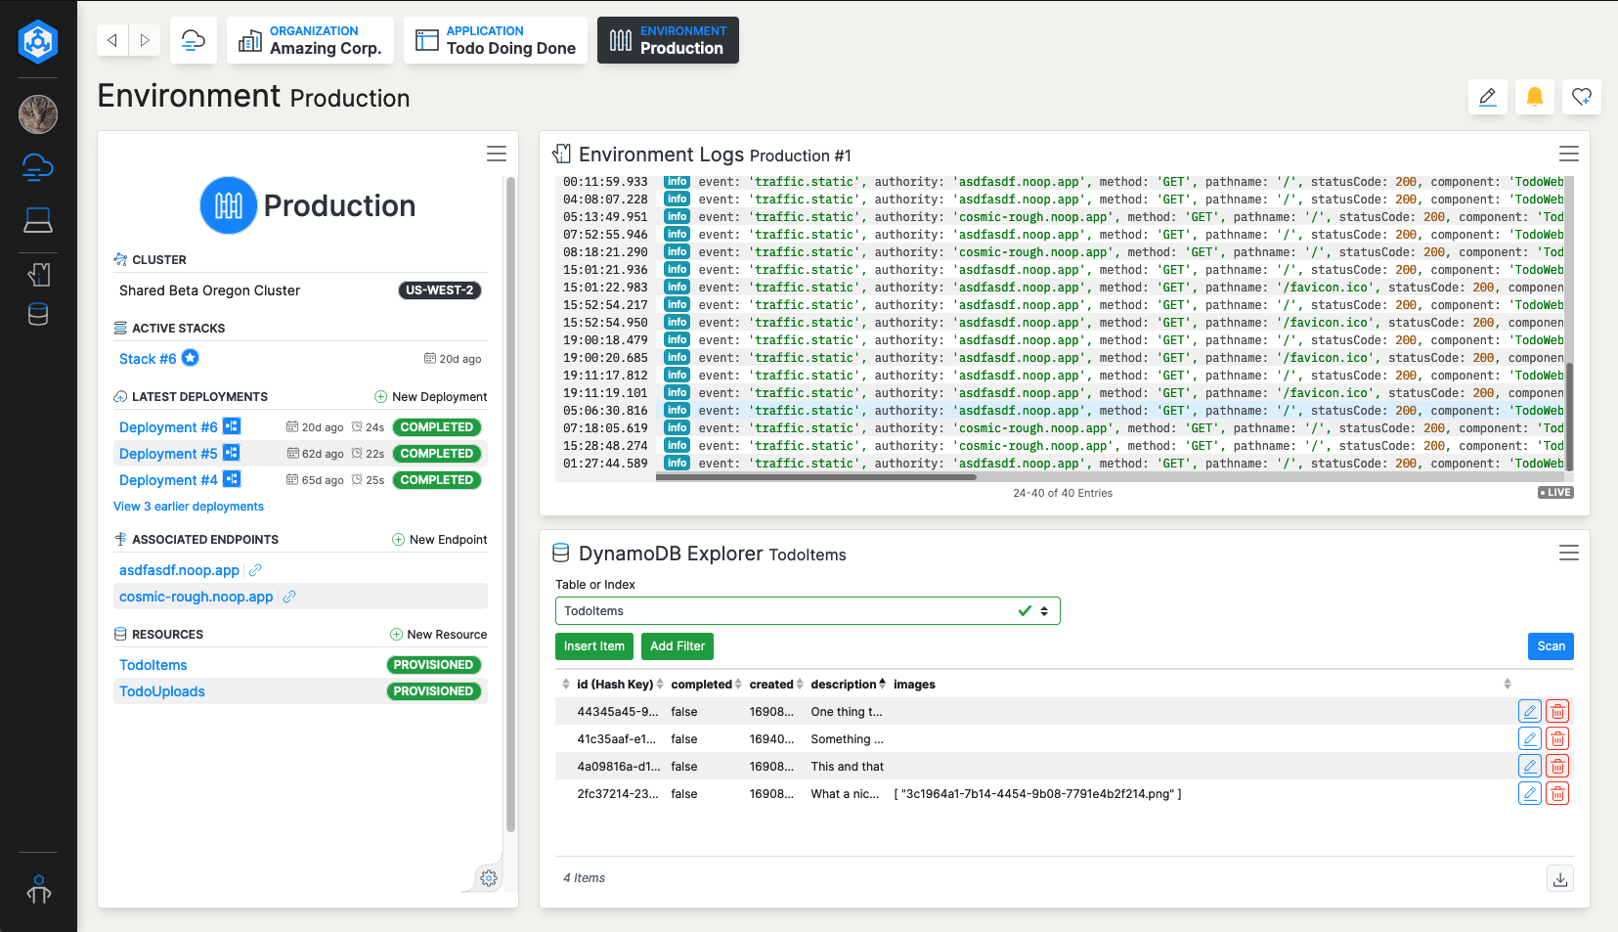This screenshot has height=932, width=1618.
Task: Open the settings gear in Production panel
Action: [489, 878]
